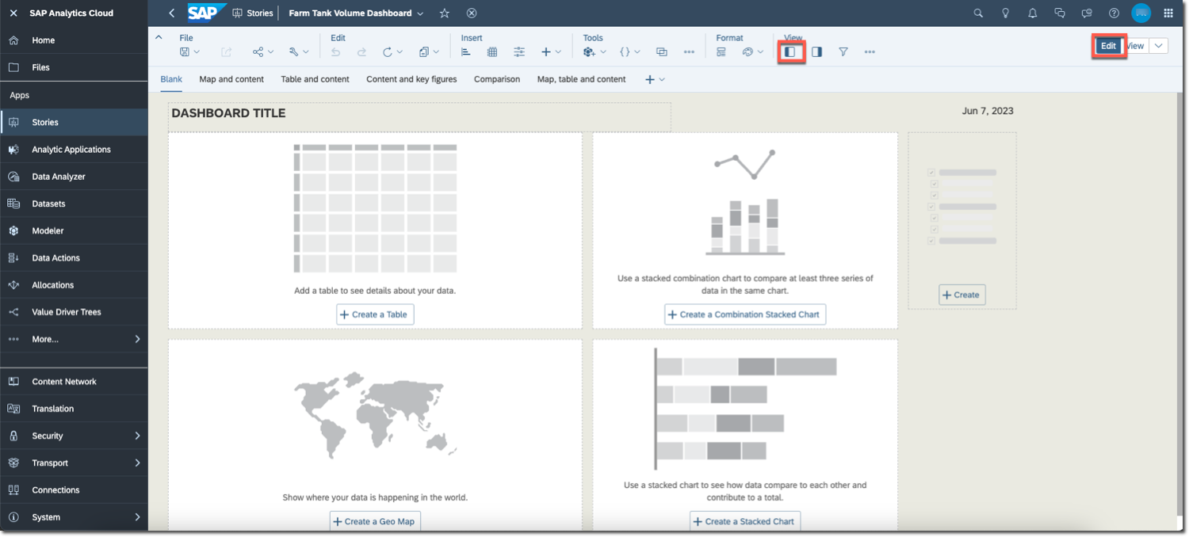Open the theme palette dropdown in Format
This screenshot has height=537, width=1189.
coord(752,52)
